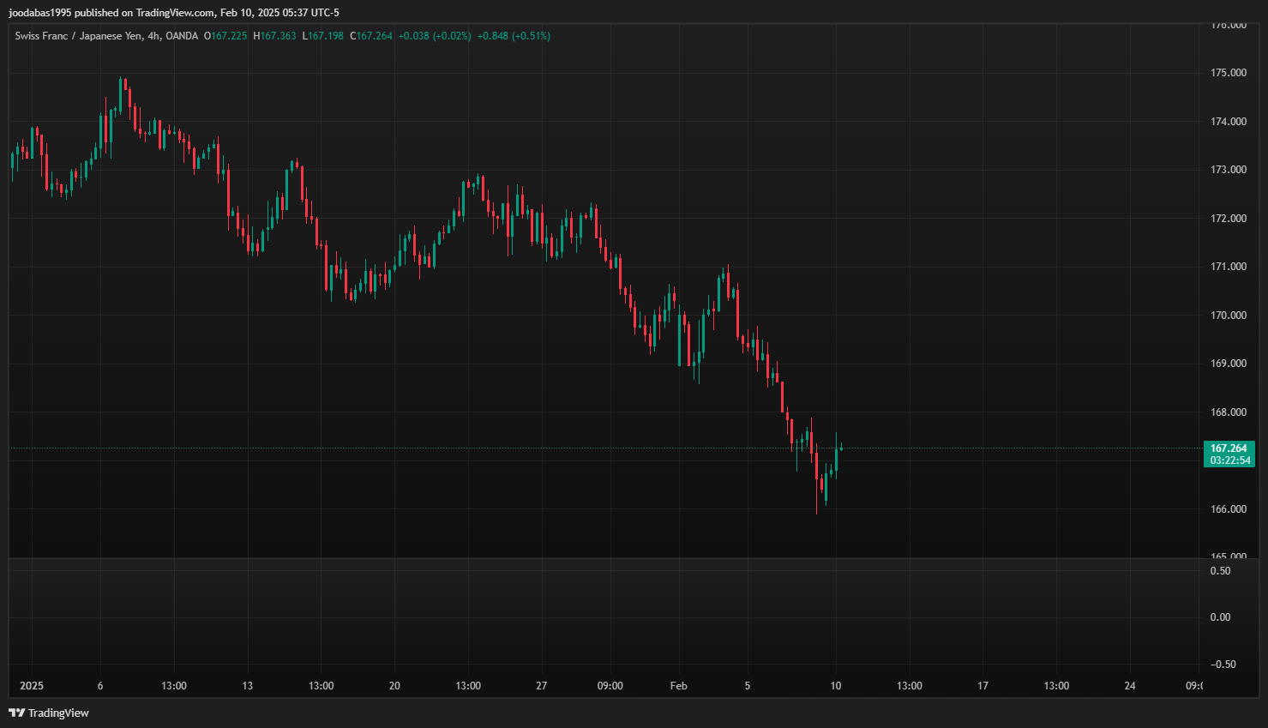1268x728 pixels.
Task: Click the 27 date label on time axis
Action: tap(541, 686)
